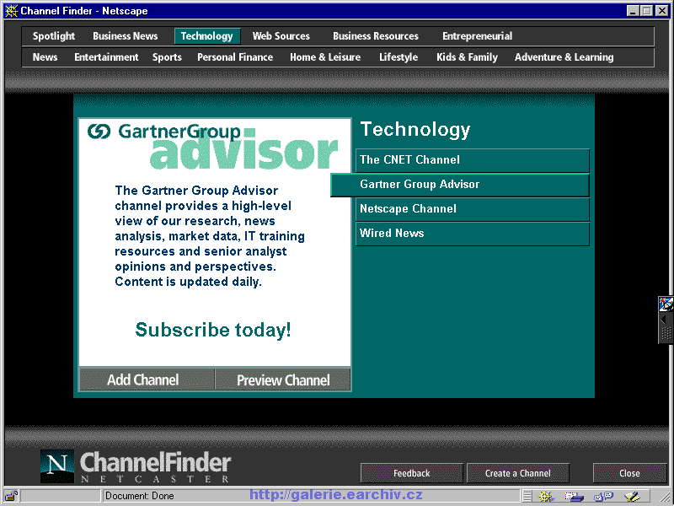Launch Composer pen icon in status bar

coord(632,497)
